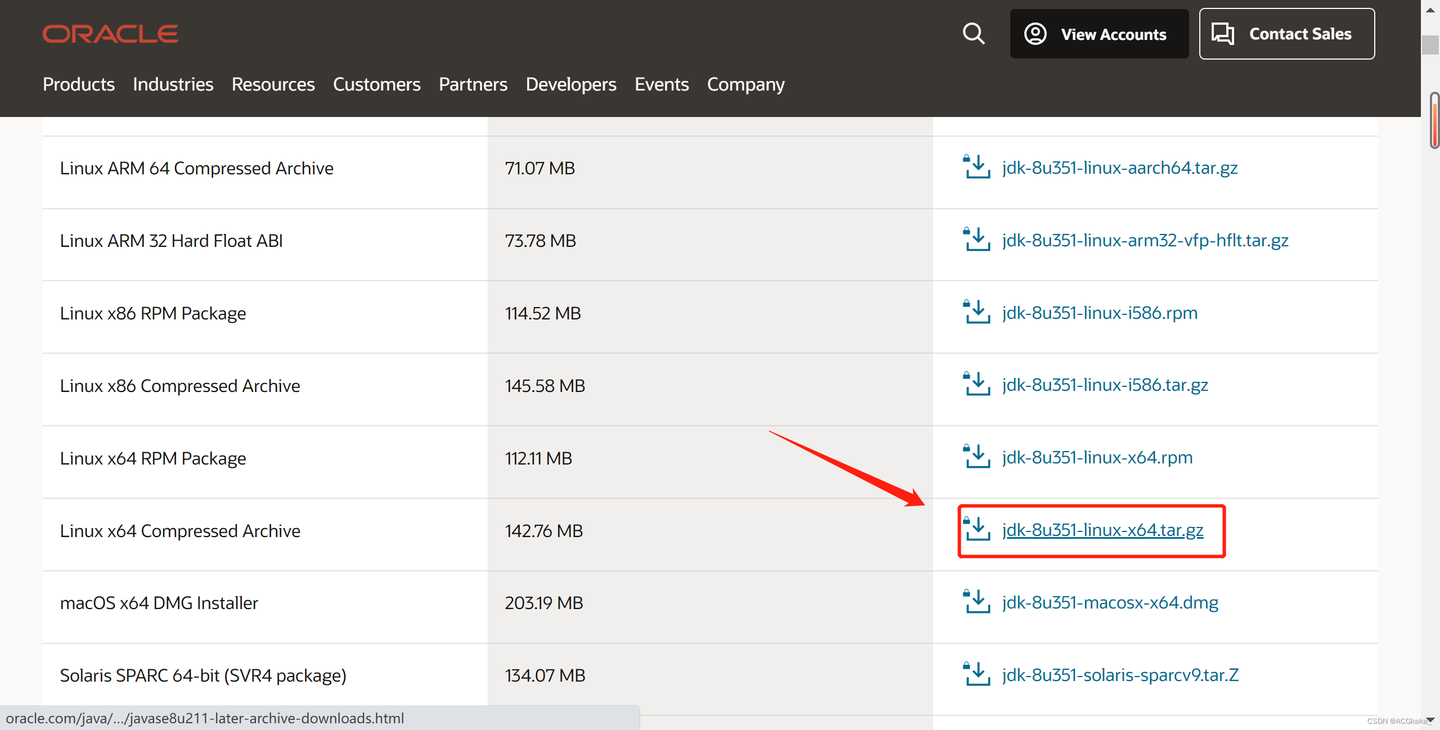Download jdk-8u351-linux-i586.tar.gz link
Screen dimensions: 1440x730
(x=1105, y=385)
